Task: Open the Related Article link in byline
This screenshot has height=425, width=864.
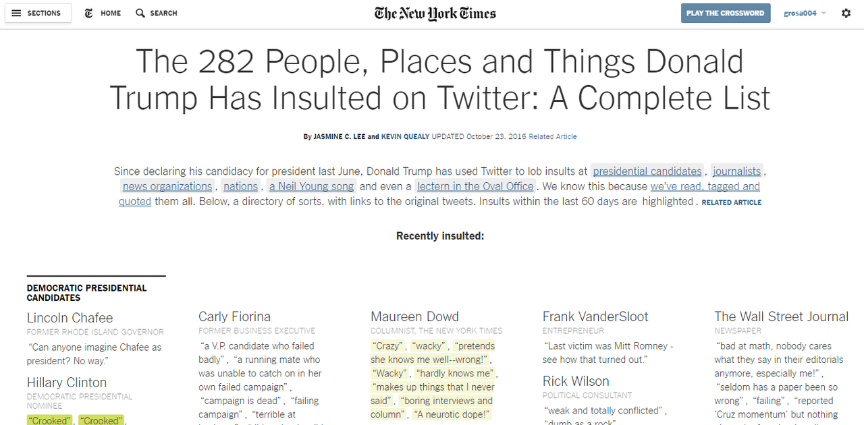Action: pyautogui.click(x=552, y=136)
